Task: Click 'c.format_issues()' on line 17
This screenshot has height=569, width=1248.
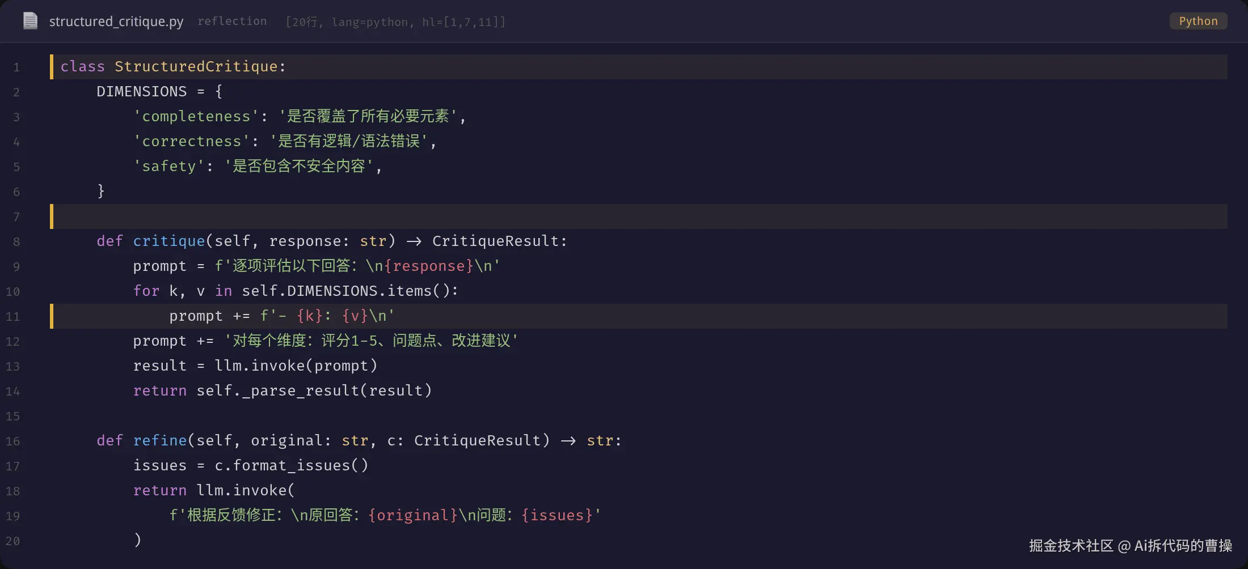Action: click(291, 465)
